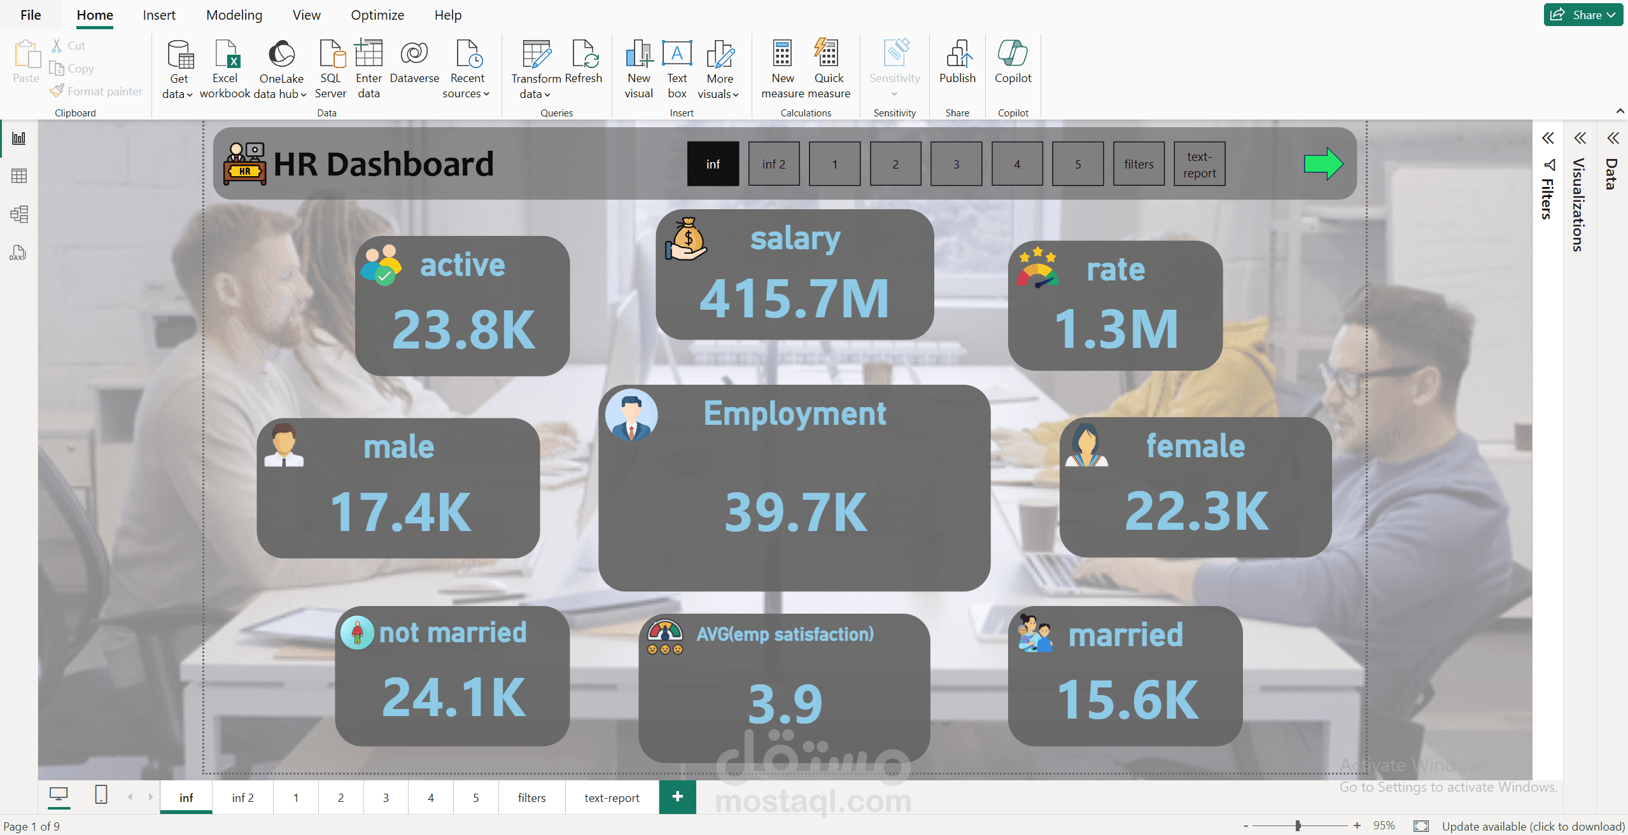The height and width of the screenshot is (835, 1628).
Task: Select the salary card visual
Action: click(795, 275)
